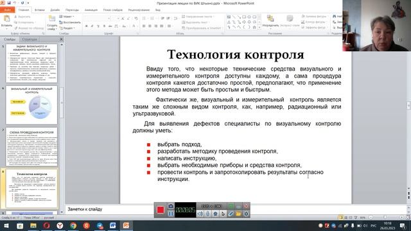Pause the screen recording
Viewport: 411px width, 231px height.
tap(171, 214)
